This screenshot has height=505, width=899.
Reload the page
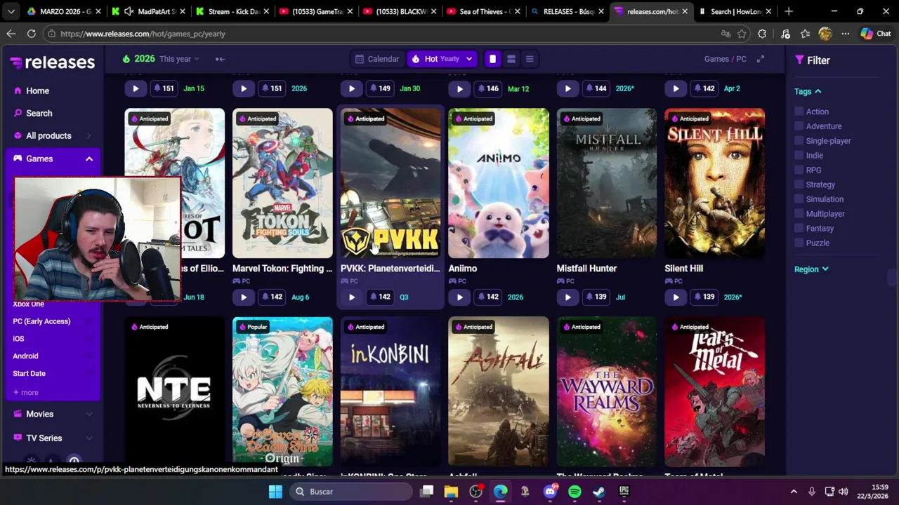[x=31, y=34]
